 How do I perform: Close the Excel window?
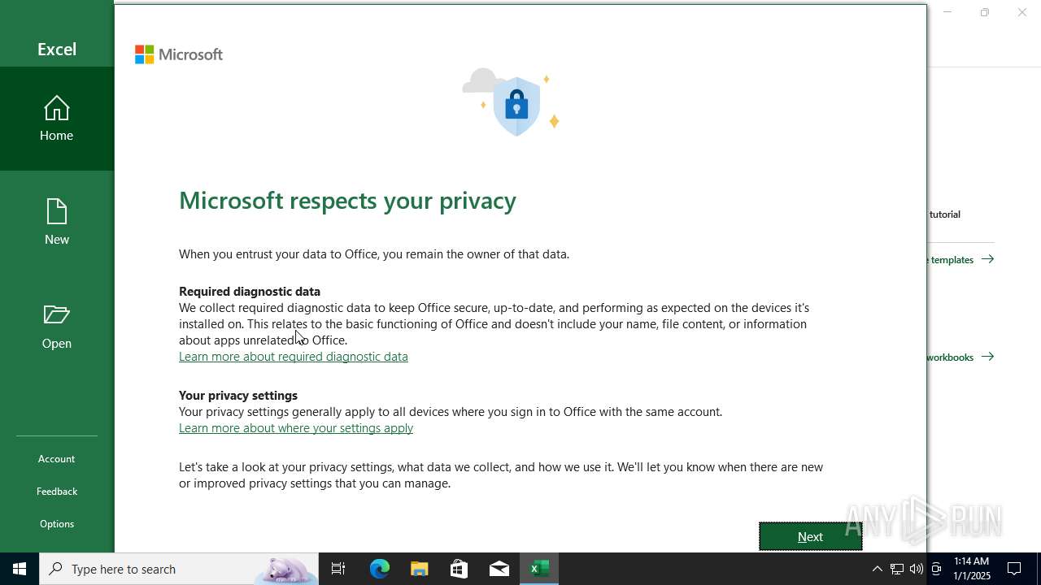tap(1022, 12)
